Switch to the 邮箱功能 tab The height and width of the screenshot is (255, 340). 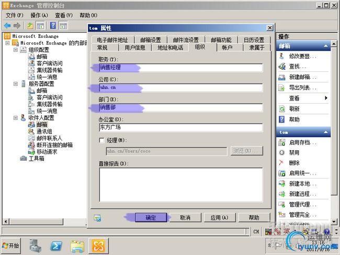pos(221,40)
